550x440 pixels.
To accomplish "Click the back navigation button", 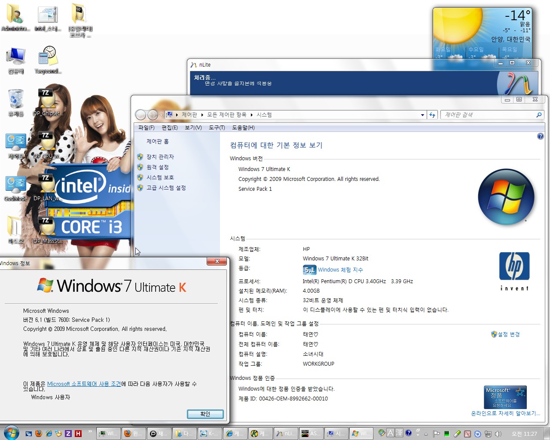I will pyautogui.click(x=141, y=115).
